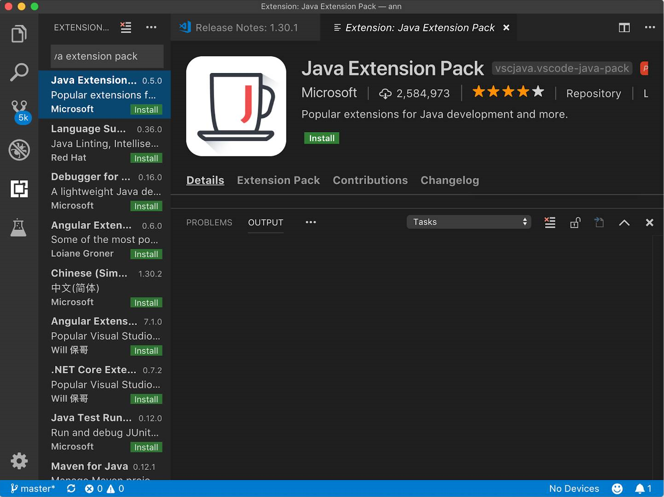The image size is (664, 497).
Task: Click the star rating of the extension
Action: [x=508, y=92]
